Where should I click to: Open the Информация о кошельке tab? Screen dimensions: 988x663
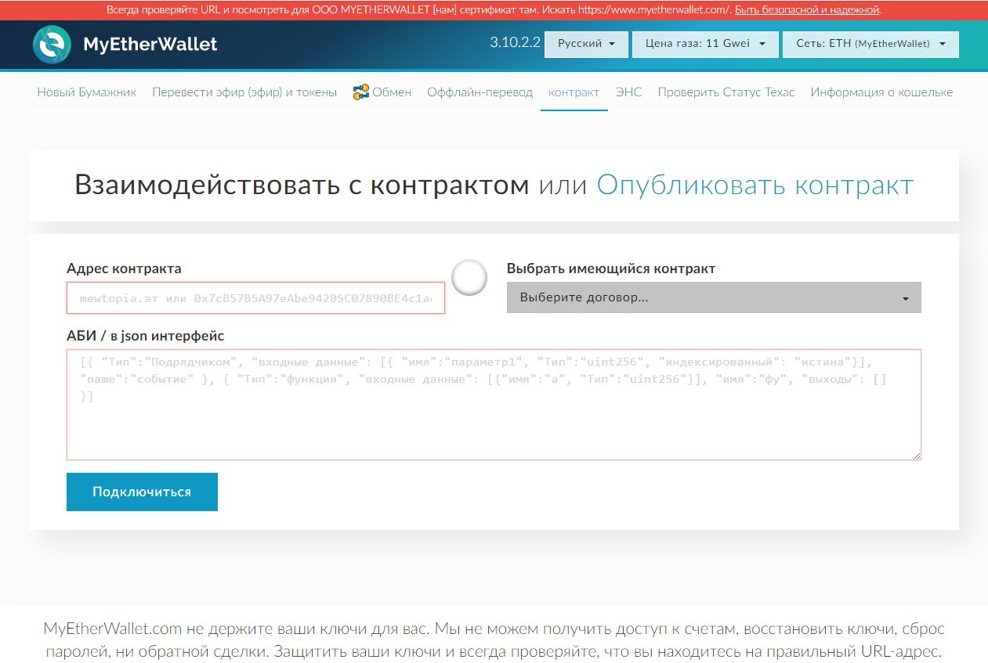(881, 92)
